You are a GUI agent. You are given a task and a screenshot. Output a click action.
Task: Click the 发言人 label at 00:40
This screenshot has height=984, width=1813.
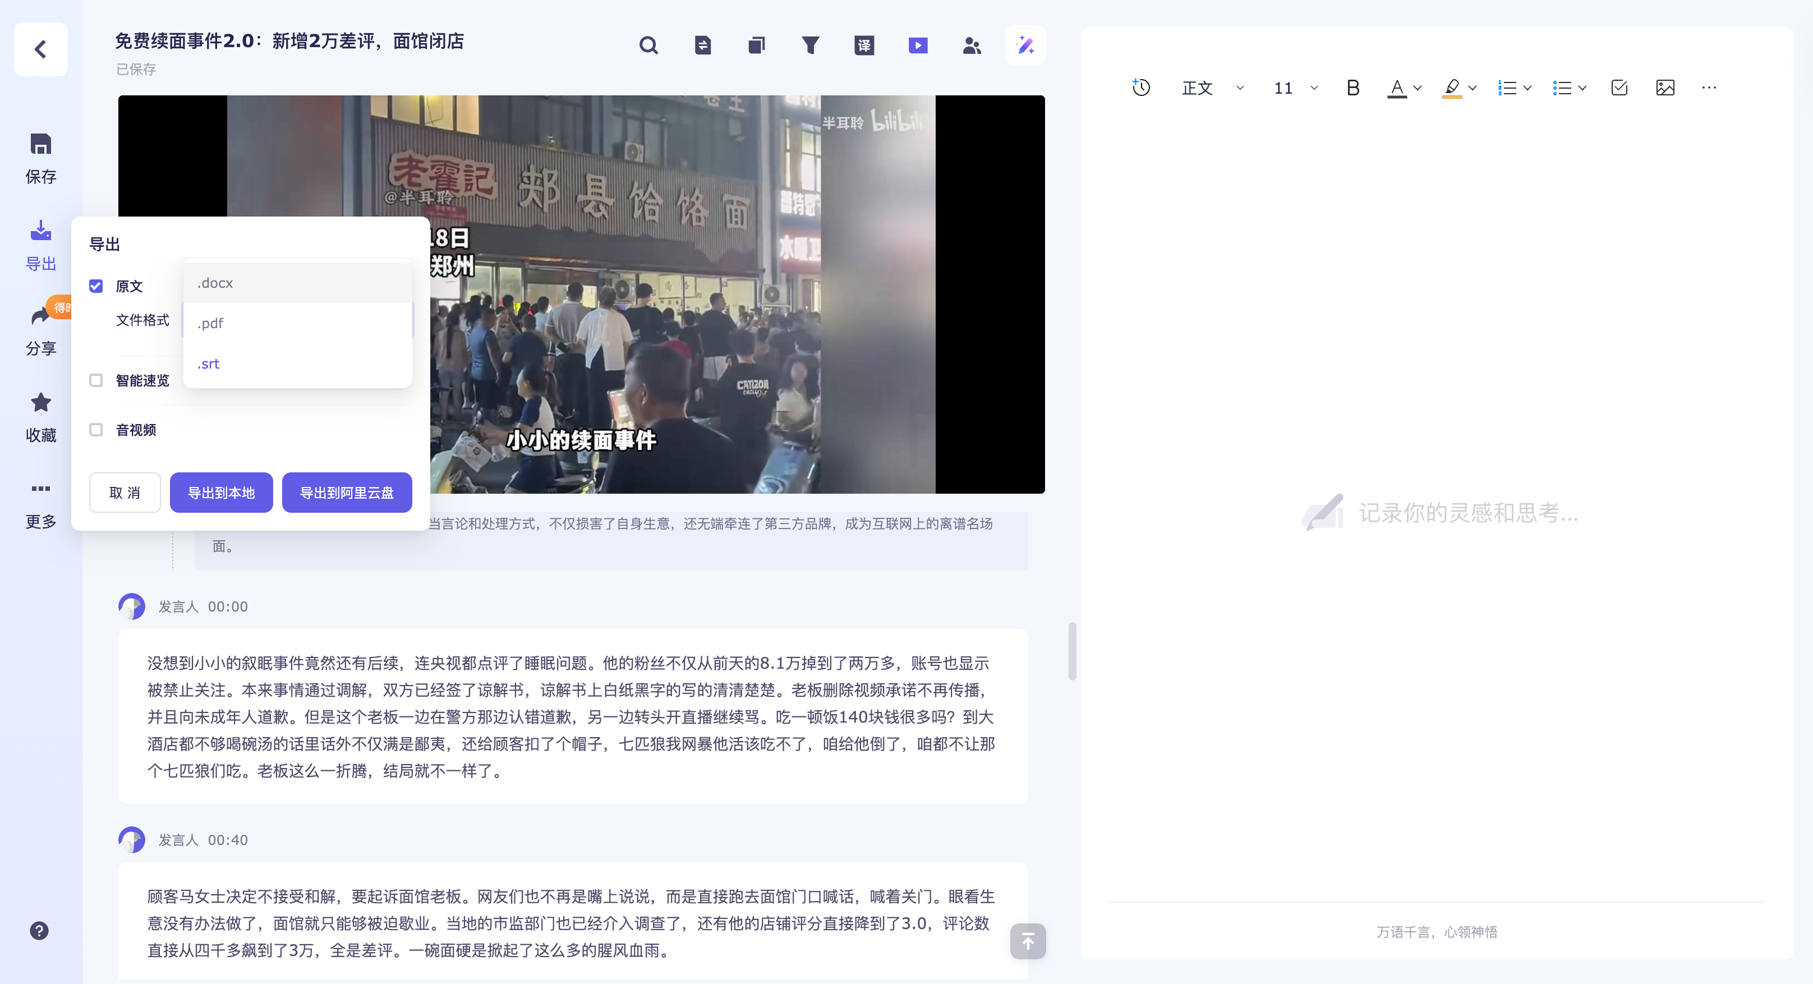178,840
